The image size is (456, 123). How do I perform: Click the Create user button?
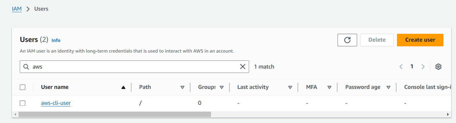[x=420, y=40]
